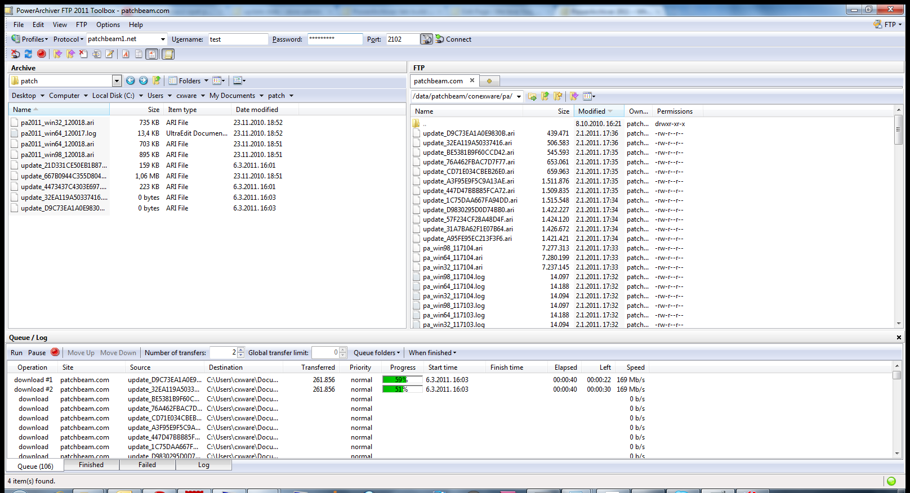The width and height of the screenshot is (910, 493).
Task: Open the Queue folders dropdown
Action: point(377,353)
